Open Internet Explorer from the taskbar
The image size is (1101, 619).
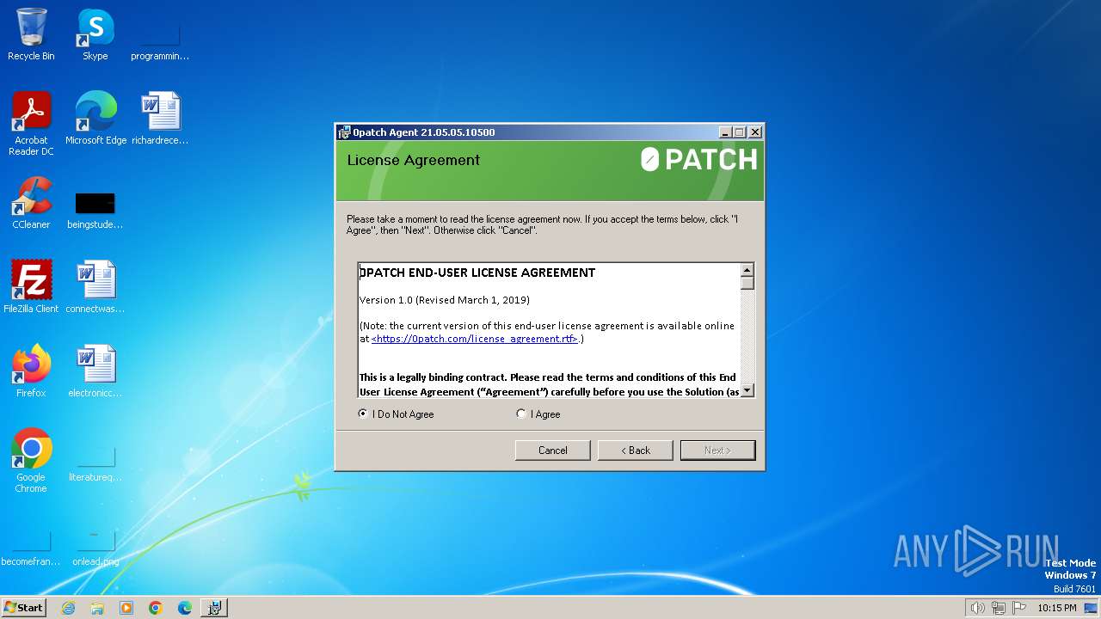(68, 608)
